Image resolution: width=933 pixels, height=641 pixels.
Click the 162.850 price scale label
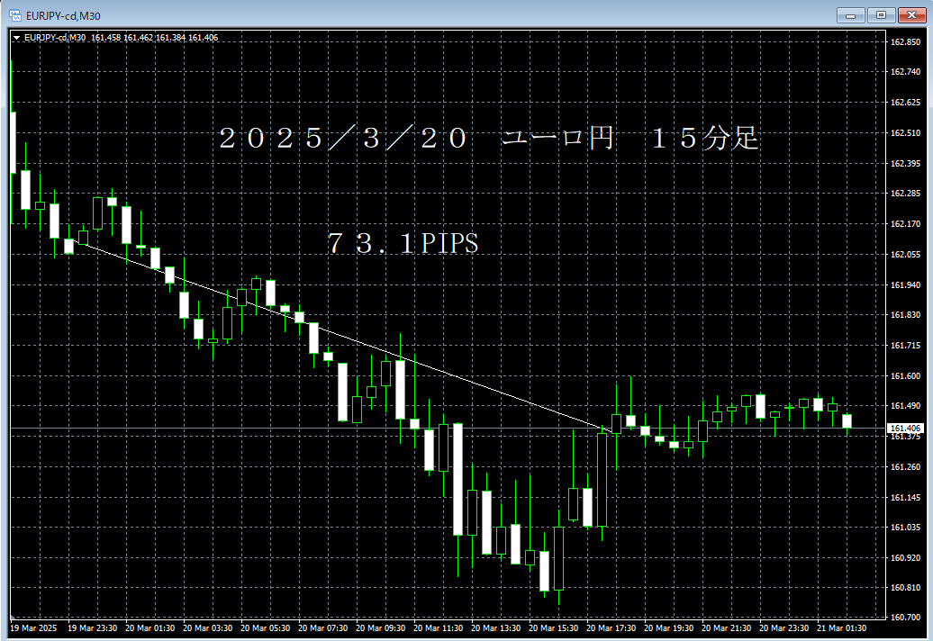(x=903, y=41)
